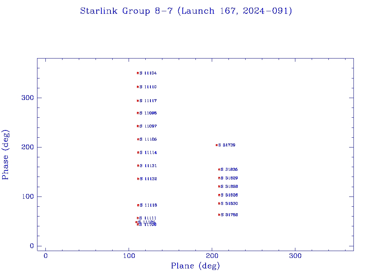Click the label S 11131
This screenshot has height=279, width=372.
coord(148,166)
